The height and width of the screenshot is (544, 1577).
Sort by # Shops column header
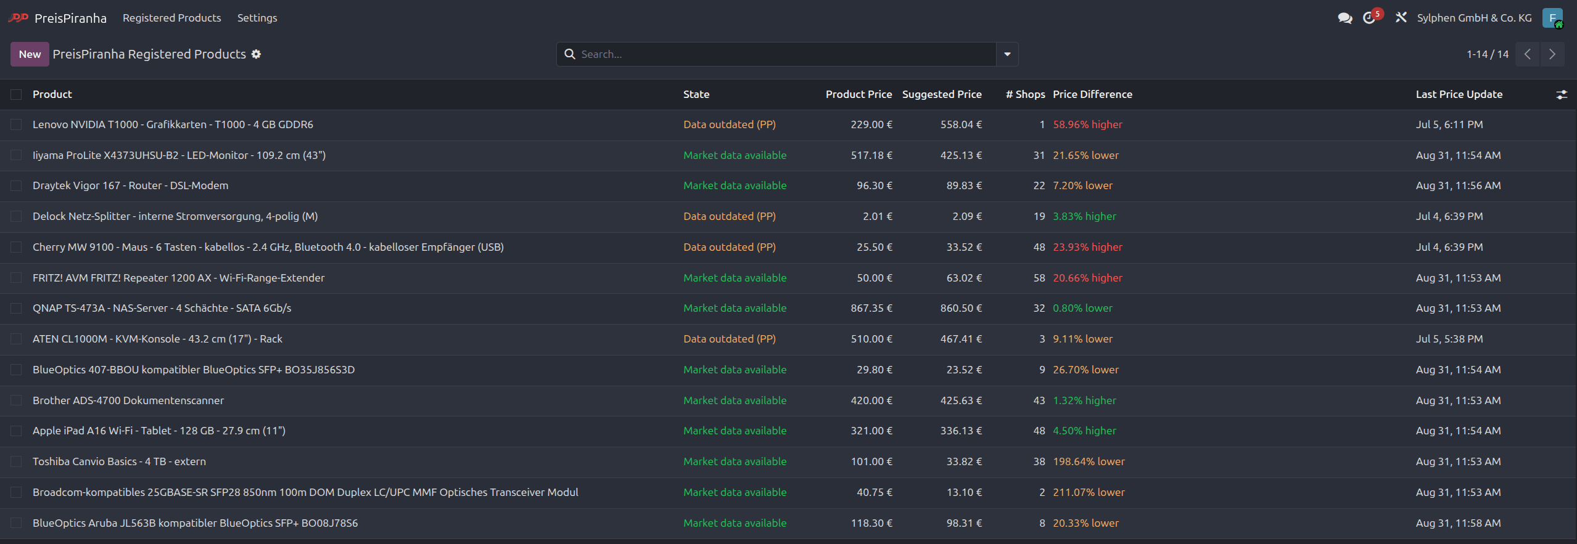pos(1026,94)
